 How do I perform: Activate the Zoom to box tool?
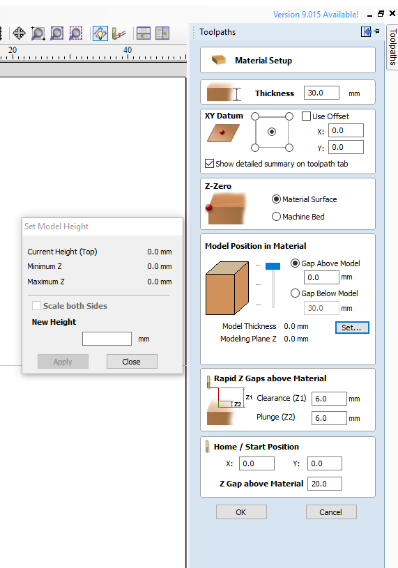click(x=38, y=33)
